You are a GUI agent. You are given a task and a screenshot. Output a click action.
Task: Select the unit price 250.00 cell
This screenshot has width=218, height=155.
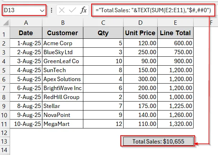[x=140, y=52]
